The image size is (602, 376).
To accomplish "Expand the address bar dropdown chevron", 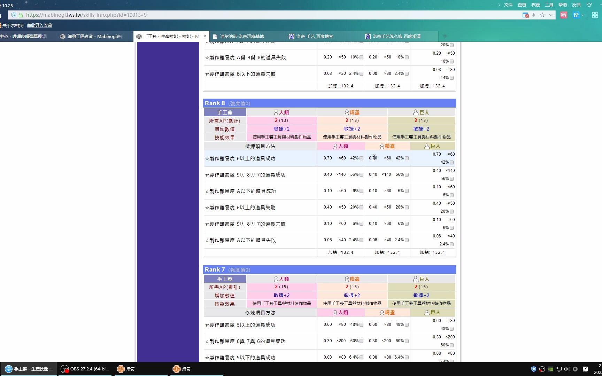I will (550, 15).
